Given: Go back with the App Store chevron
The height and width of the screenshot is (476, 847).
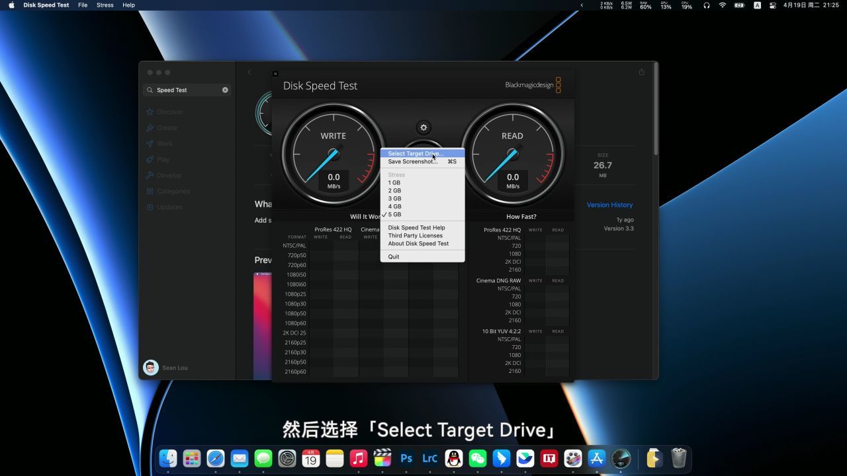Looking at the screenshot, I should [x=249, y=72].
